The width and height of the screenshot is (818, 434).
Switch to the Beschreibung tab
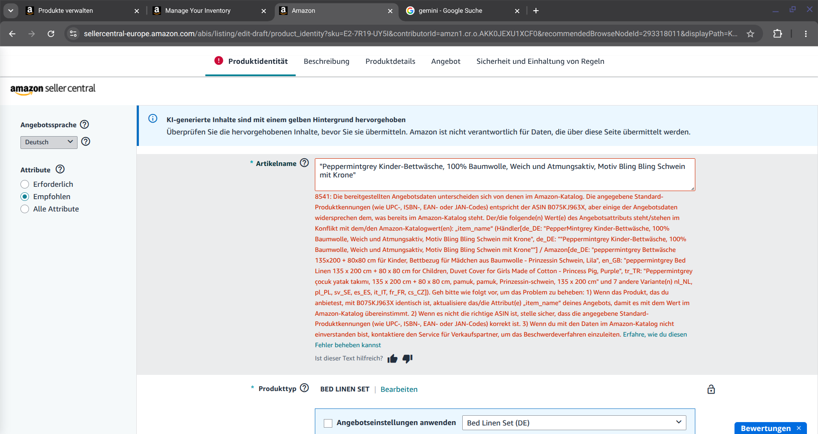pos(326,61)
